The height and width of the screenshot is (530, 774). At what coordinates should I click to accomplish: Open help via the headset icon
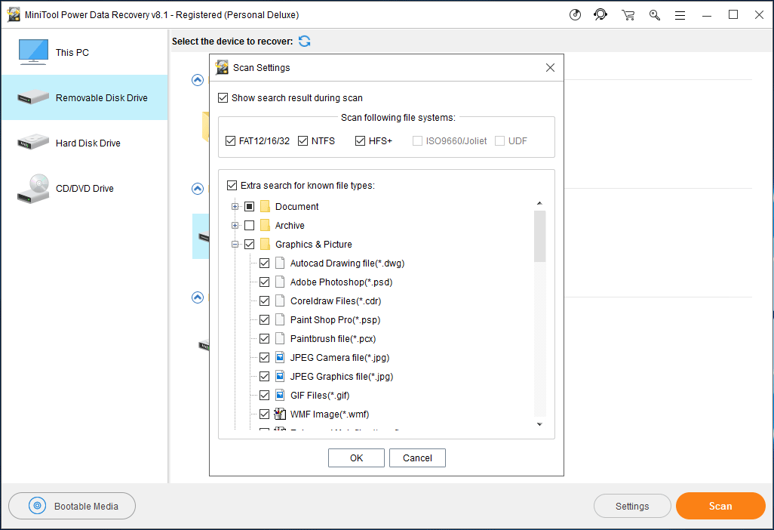(600, 14)
